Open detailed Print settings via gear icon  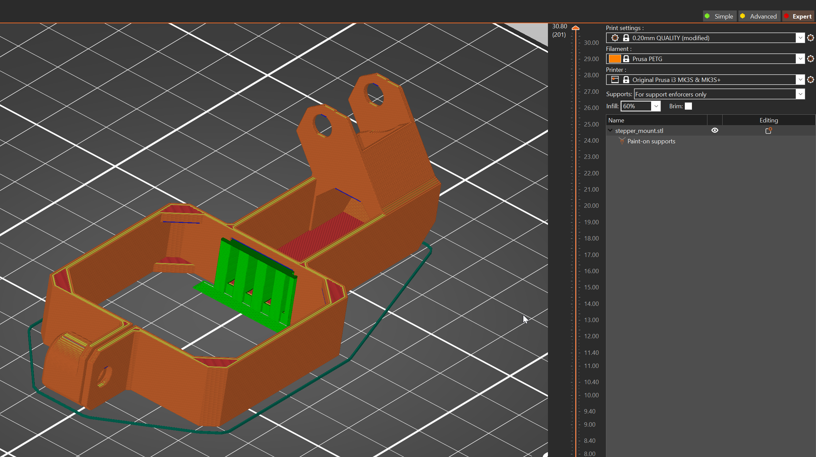811,38
